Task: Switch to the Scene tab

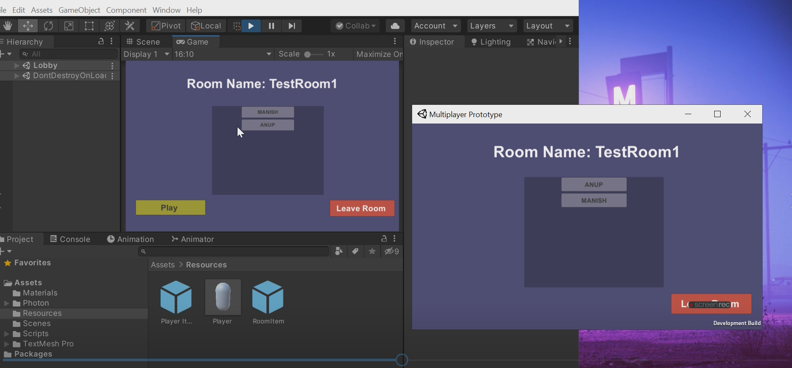Action: click(x=144, y=42)
